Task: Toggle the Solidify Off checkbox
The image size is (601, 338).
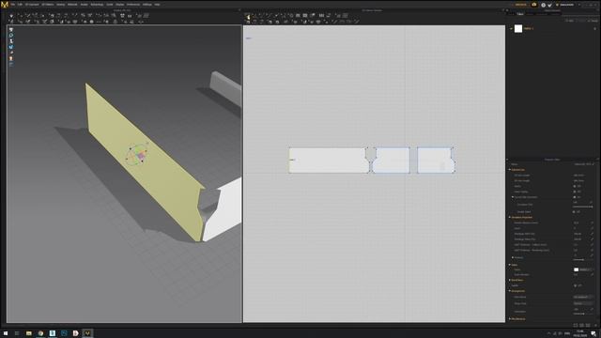Action: pos(575,285)
